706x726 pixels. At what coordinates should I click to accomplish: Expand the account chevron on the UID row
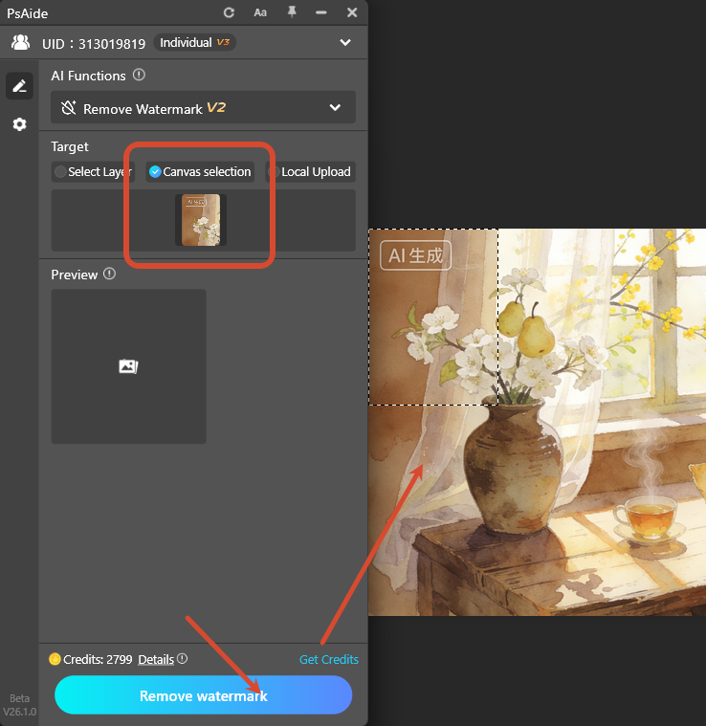pyautogui.click(x=344, y=43)
